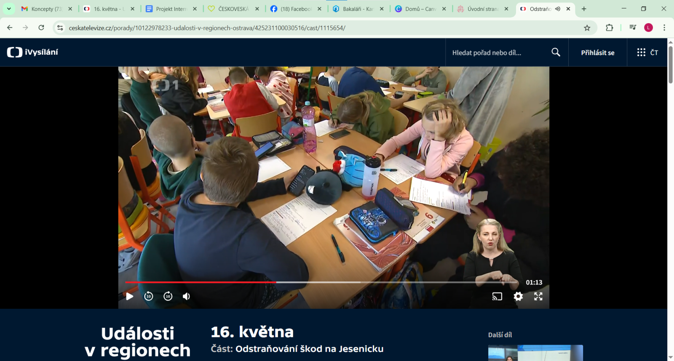Image resolution: width=674 pixels, height=361 pixels.
Task: Click Přihlásit se to log in
Action: click(x=597, y=53)
